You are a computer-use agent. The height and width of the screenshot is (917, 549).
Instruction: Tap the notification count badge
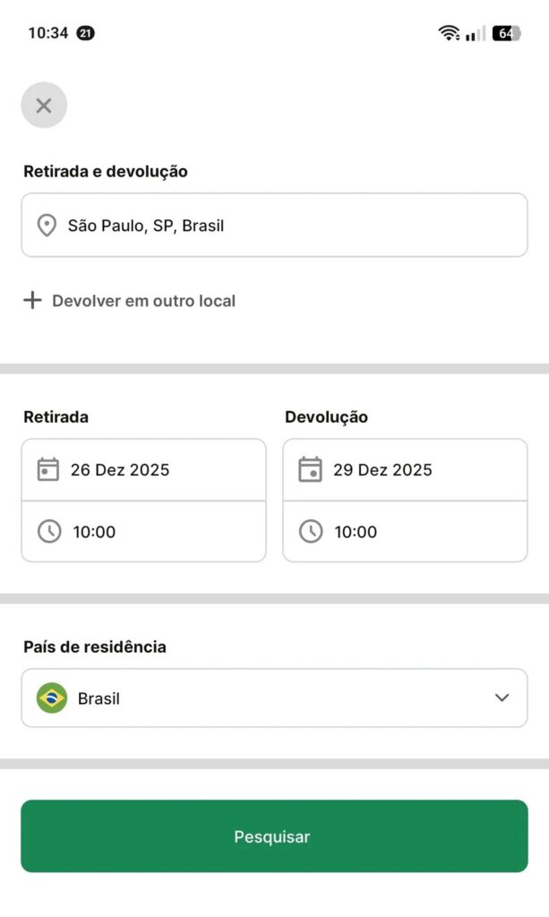point(86,33)
